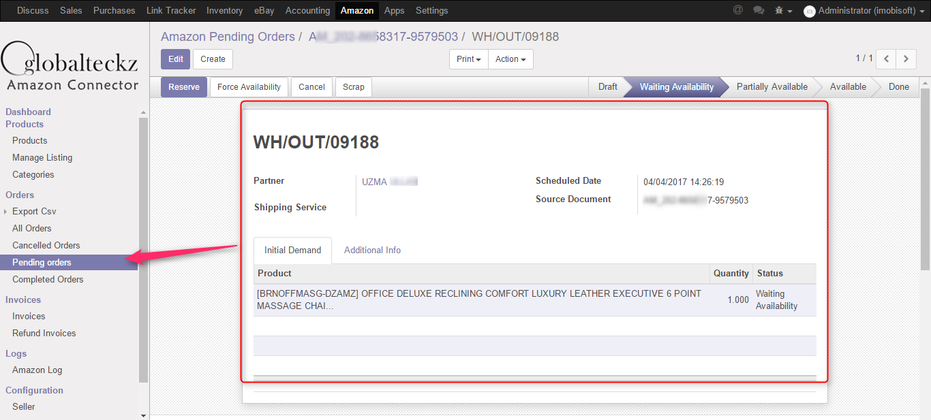Select Waiting Availability status stage
This screenshot has height=420, width=931.
tap(676, 86)
